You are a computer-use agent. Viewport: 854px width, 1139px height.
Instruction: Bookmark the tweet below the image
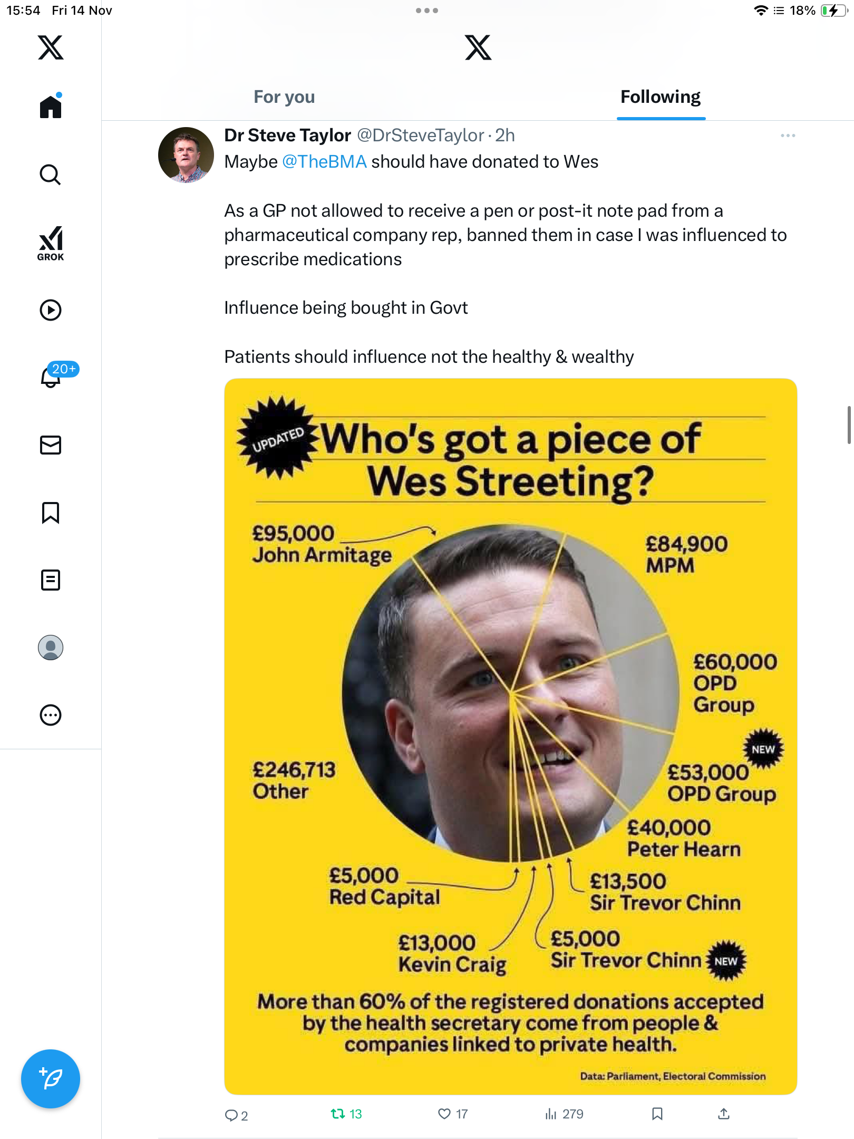657,1114
